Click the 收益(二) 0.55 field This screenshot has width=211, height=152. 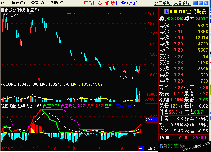(196, 131)
